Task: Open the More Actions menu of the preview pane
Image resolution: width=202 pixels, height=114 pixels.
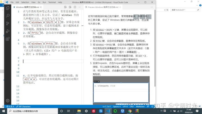Action: [152, 7]
